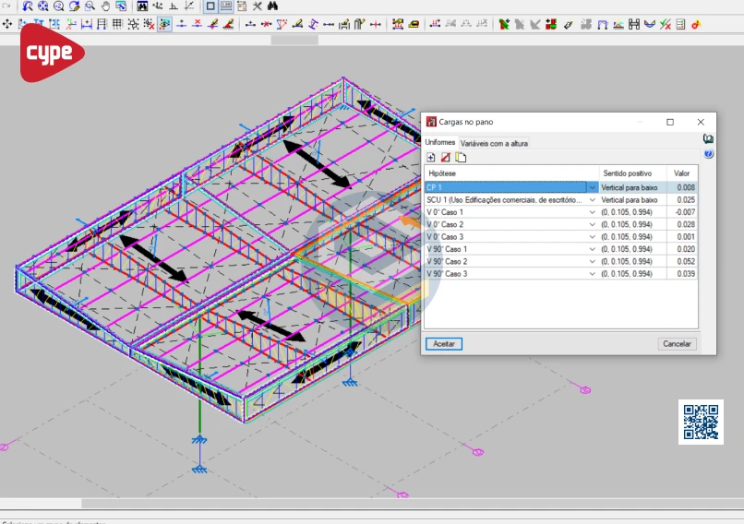744x524 pixels.
Task: Click the 0.025 value cell for SCU 1
Action: (683, 199)
